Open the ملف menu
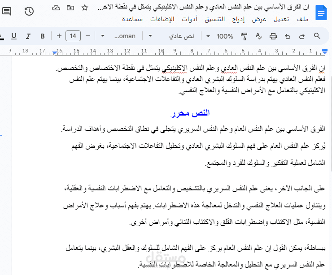The width and height of the screenshot is (332, 275). click(302, 19)
